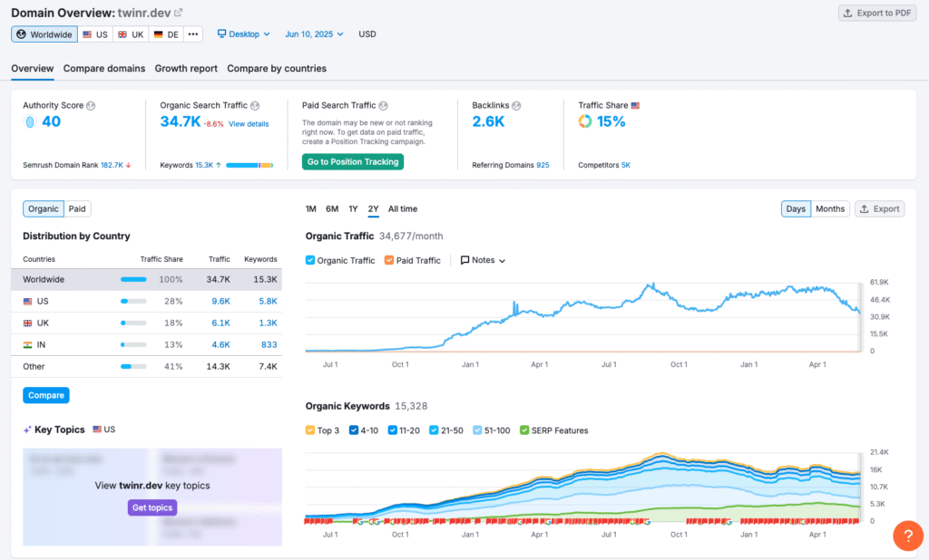Viewport: 929px width, 560px height.
Task: Click the Keywords up-arrow trend icon
Action: click(x=219, y=165)
